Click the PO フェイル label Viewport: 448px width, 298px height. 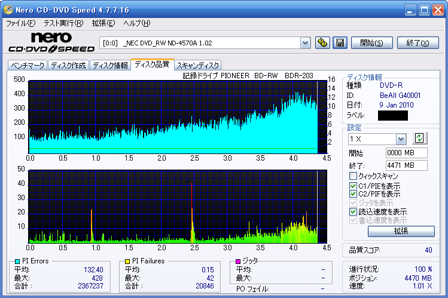click(252, 289)
